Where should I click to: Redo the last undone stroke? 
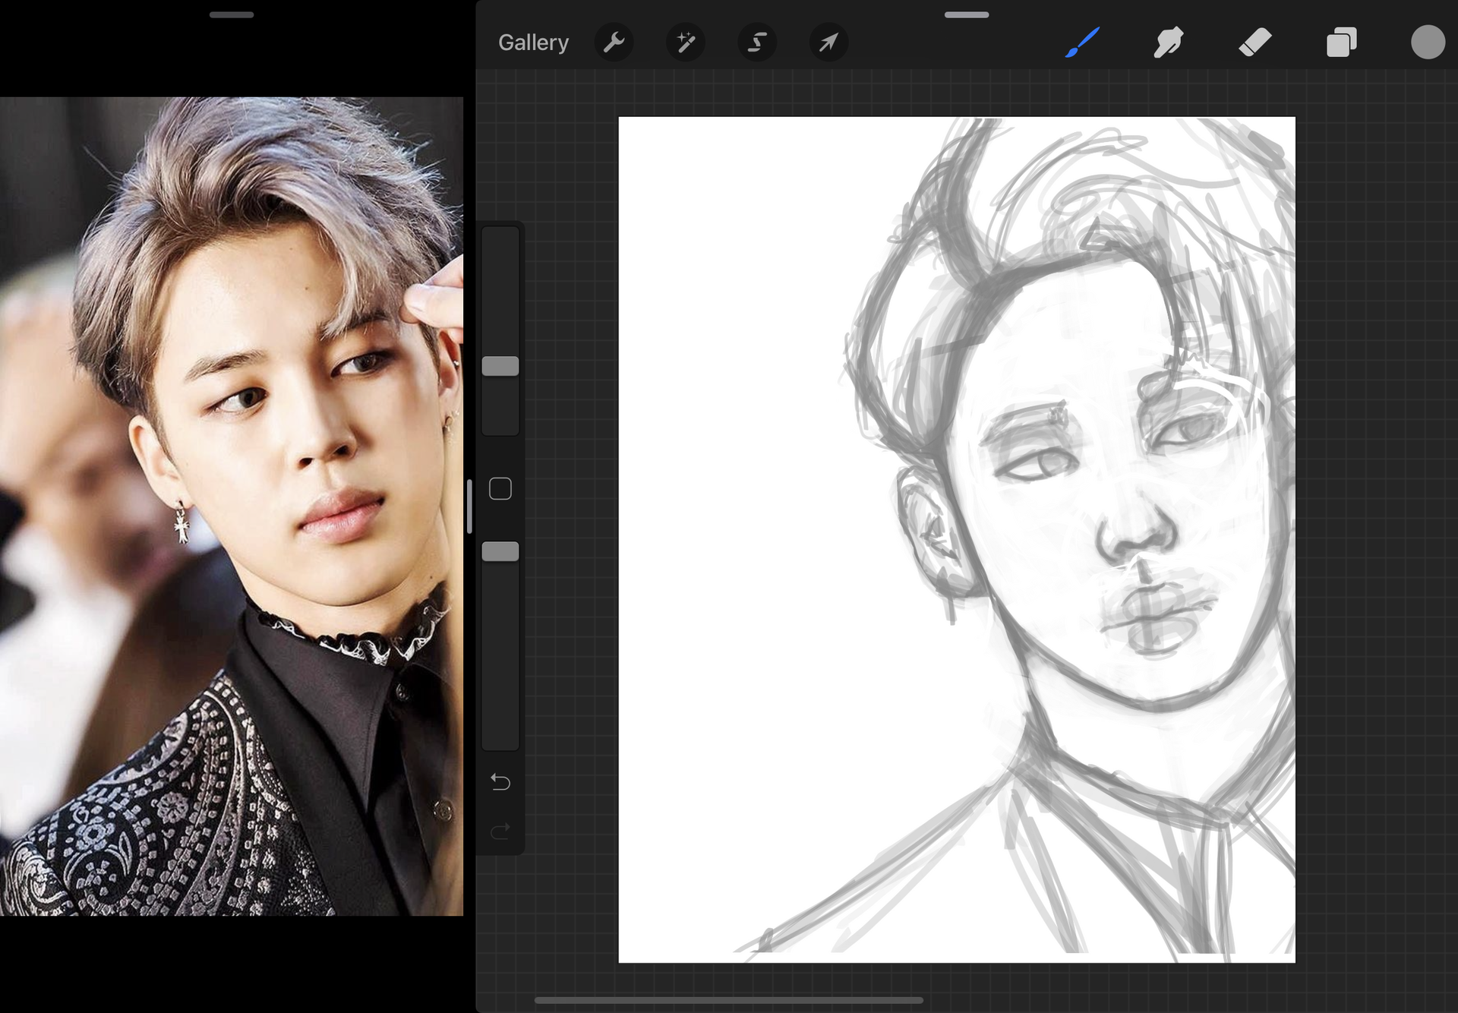click(x=500, y=831)
